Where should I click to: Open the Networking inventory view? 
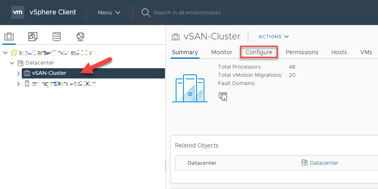[x=80, y=37]
